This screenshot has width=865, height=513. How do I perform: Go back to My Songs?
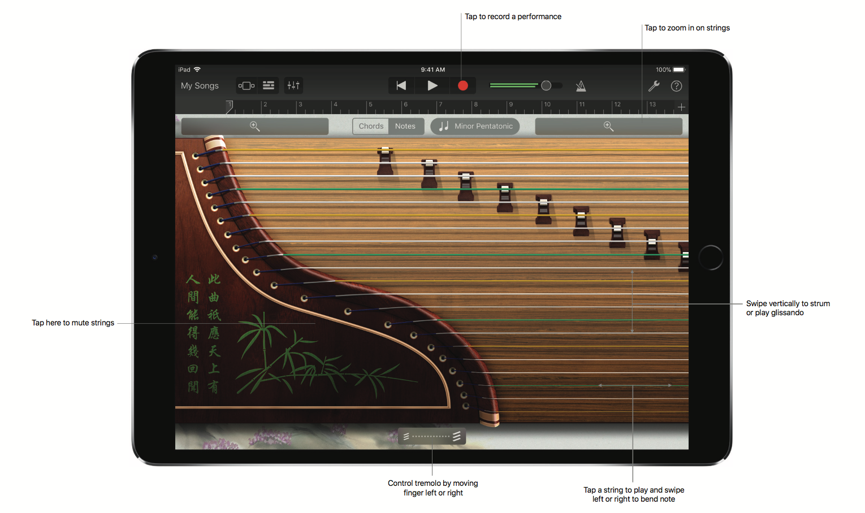[199, 85]
